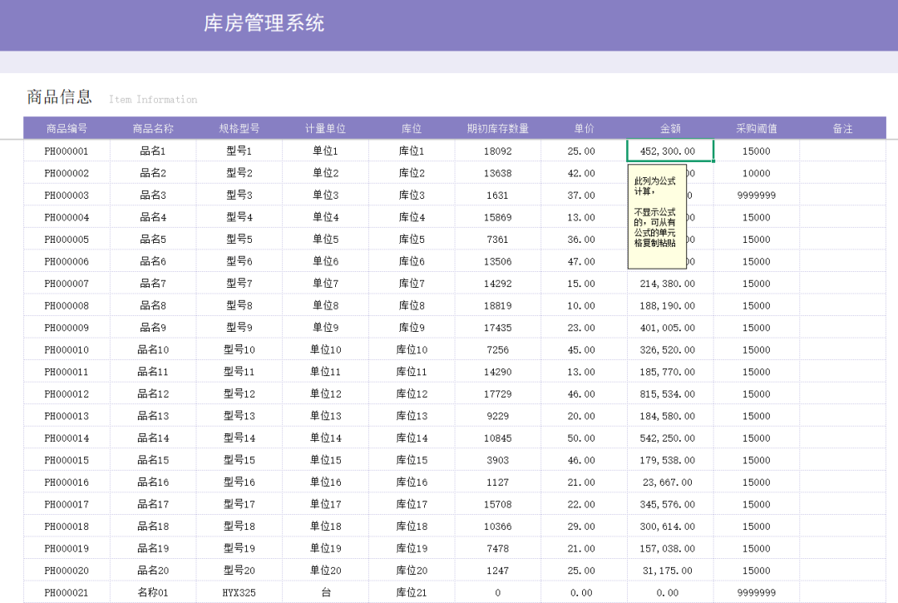Select the 库位12 location cell
898x603 pixels.
(412, 394)
